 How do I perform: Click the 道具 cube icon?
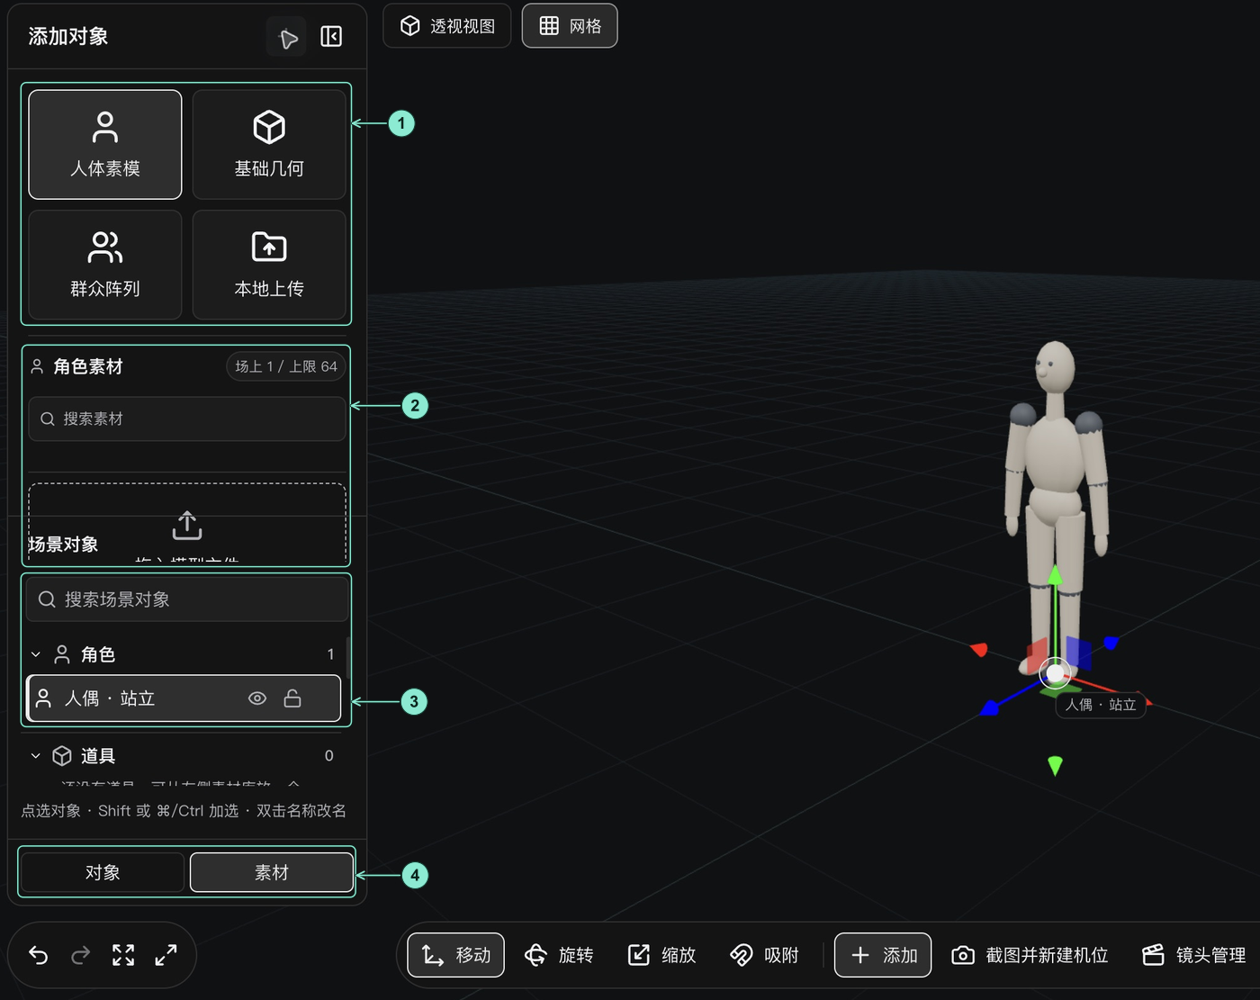(62, 756)
